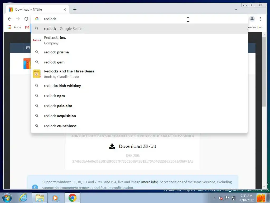Click the search icon beside redlock prisma

pos(37,52)
